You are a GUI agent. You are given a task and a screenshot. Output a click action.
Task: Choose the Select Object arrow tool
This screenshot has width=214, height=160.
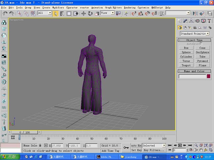coord(56,14)
